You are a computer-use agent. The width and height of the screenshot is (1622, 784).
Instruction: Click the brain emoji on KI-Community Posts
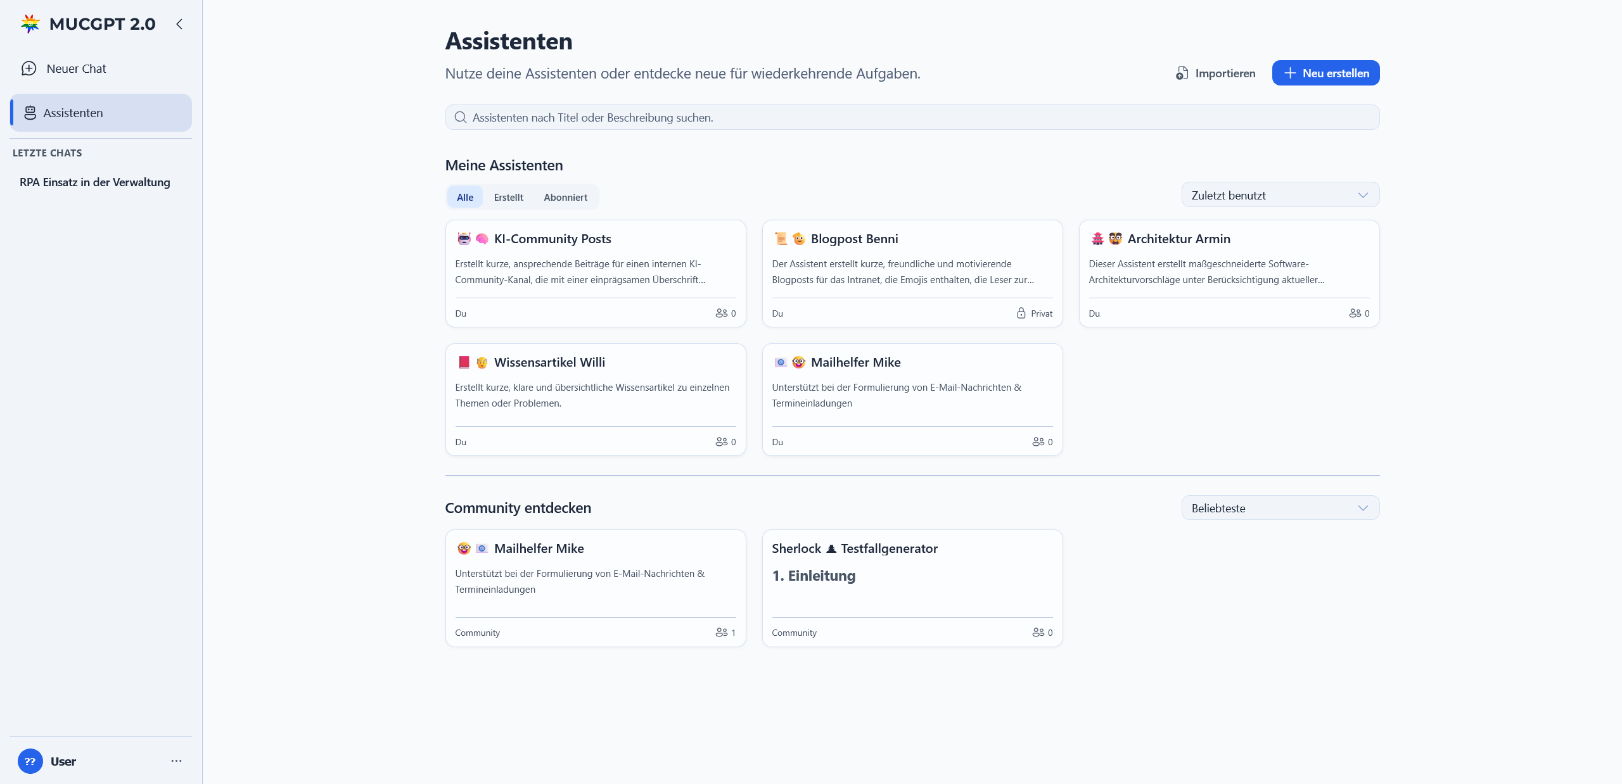coord(482,239)
